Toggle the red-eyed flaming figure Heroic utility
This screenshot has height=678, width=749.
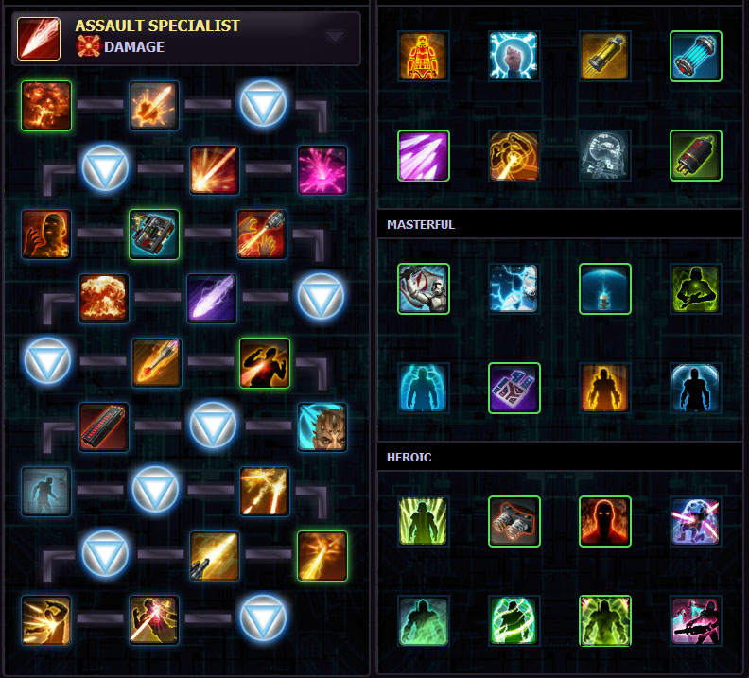604,521
